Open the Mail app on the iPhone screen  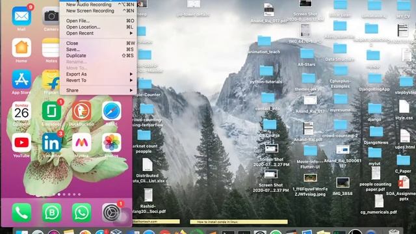coord(21,16)
